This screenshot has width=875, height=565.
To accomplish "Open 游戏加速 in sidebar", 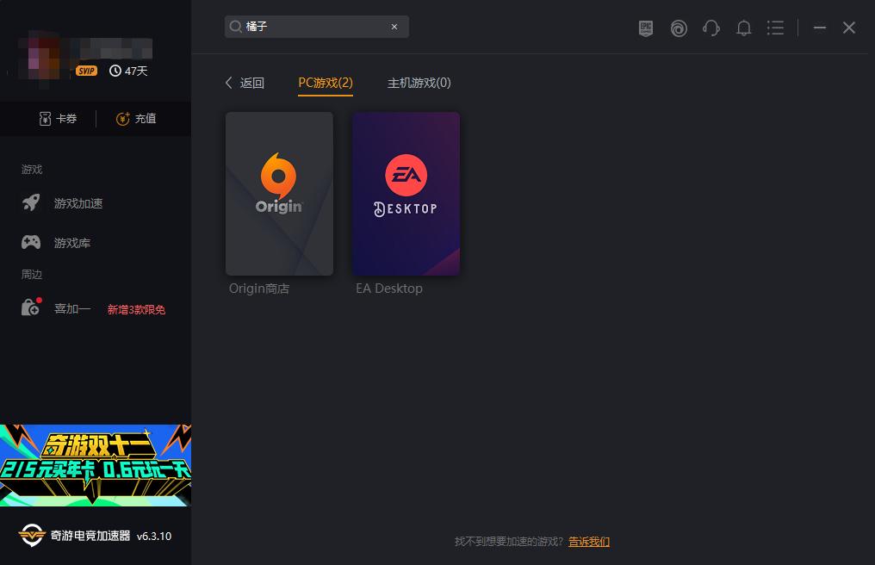I will click(x=62, y=203).
